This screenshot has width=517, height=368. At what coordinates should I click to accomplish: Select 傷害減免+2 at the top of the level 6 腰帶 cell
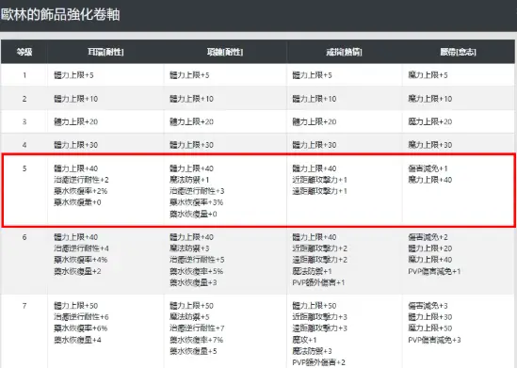click(x=428, y=237)
